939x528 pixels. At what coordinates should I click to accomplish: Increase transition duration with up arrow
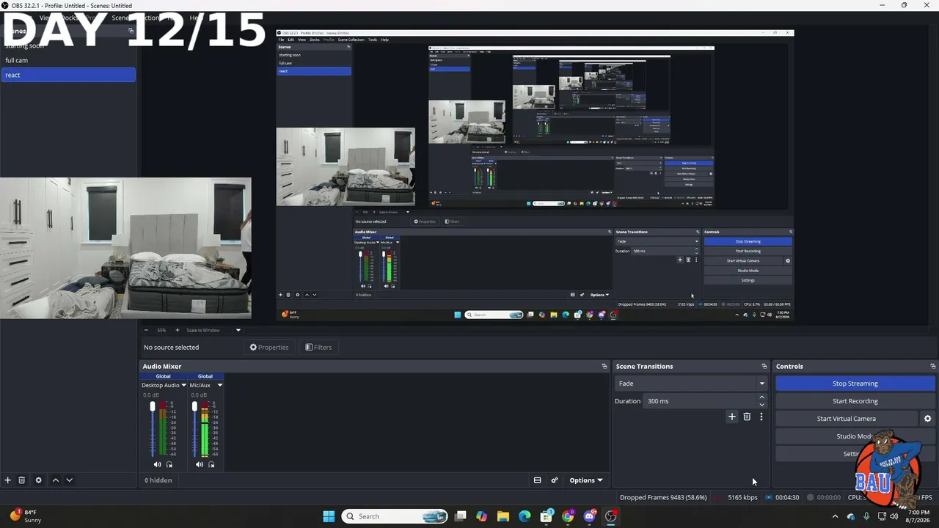click(761, 397)
